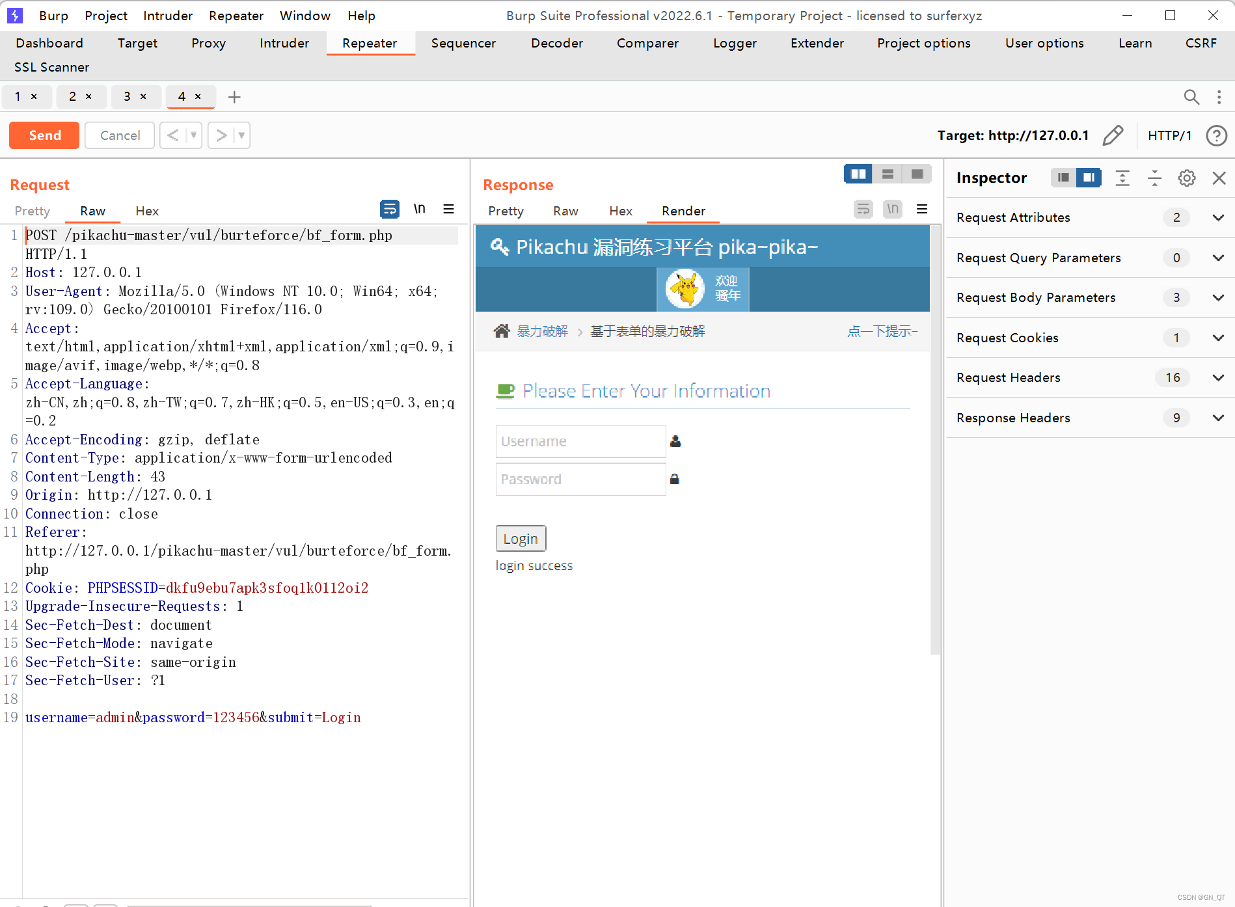Toggle request word wrap icon
Screen dimensions: 1235x907
tap(389, 209)
